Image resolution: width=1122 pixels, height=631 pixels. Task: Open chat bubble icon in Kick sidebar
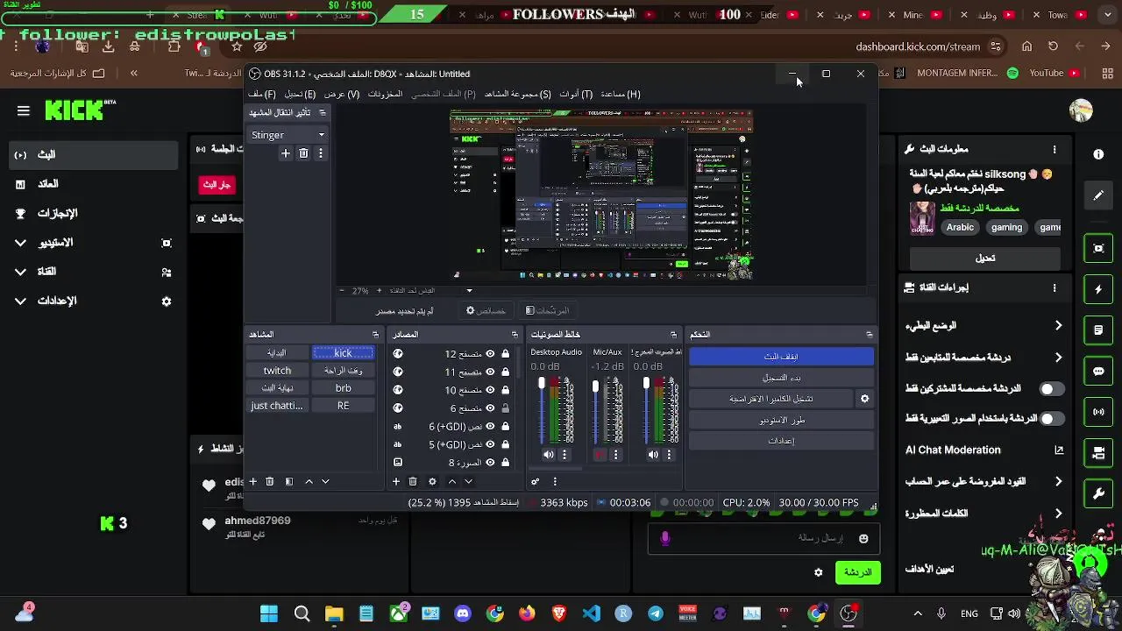coord(1098,371)
